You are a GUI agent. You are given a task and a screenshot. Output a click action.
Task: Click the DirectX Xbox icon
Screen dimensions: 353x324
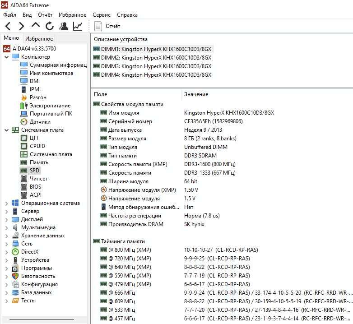[x=15, y=252]
